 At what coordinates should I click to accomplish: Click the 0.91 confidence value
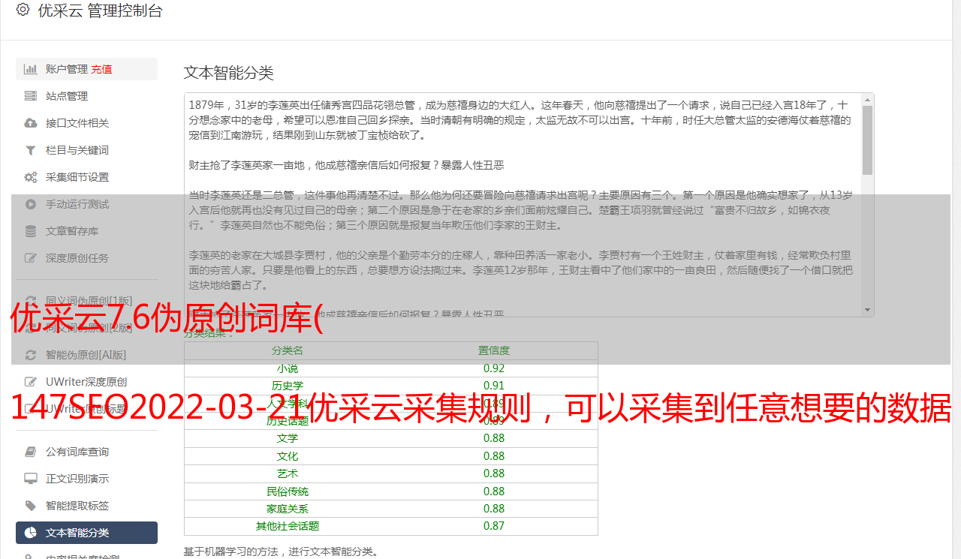point(494,386)
